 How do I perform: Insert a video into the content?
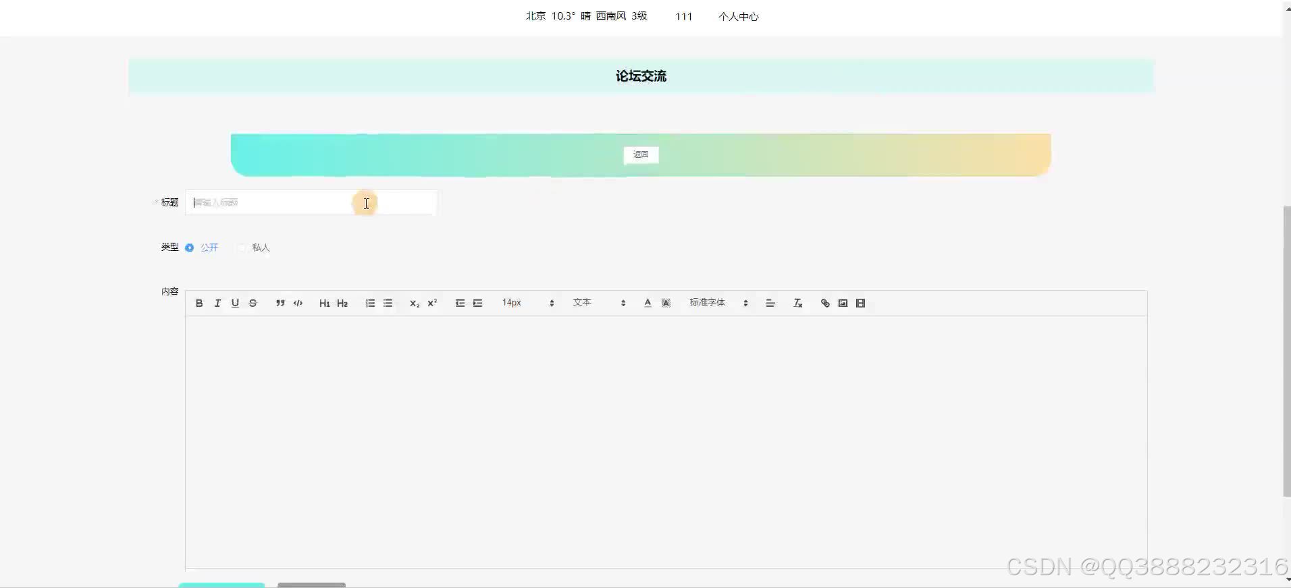(860, 303)
